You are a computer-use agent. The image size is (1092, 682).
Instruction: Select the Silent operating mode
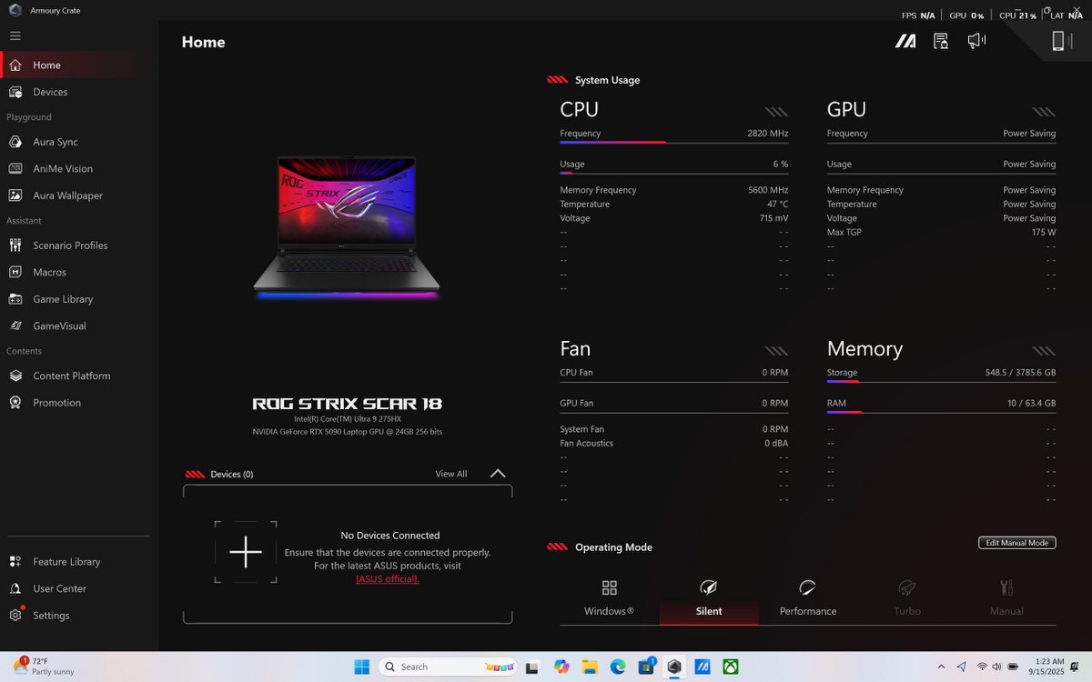pos(709,598)
